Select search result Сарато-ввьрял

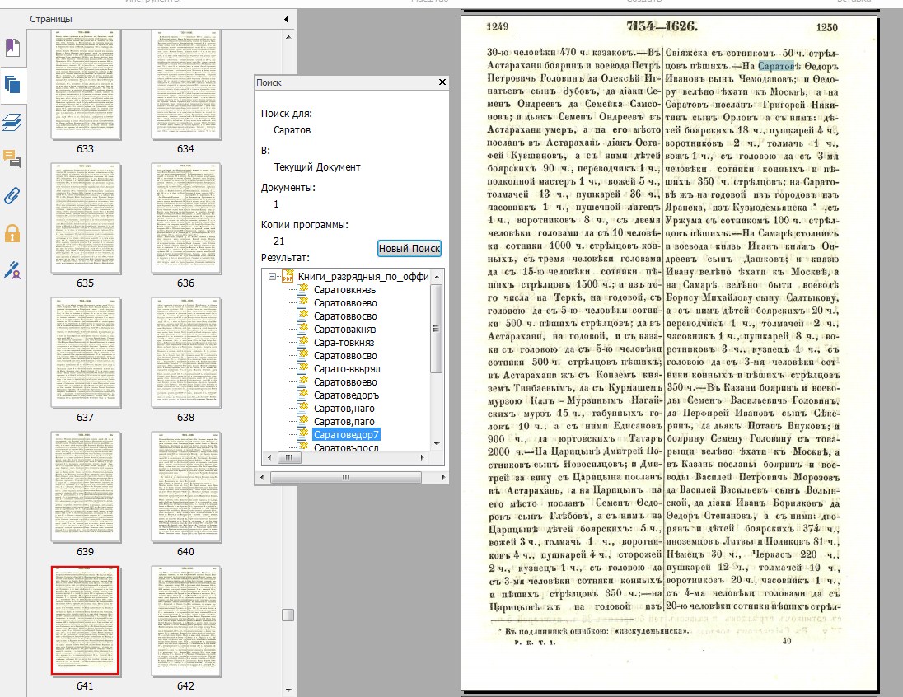point(345,368)
